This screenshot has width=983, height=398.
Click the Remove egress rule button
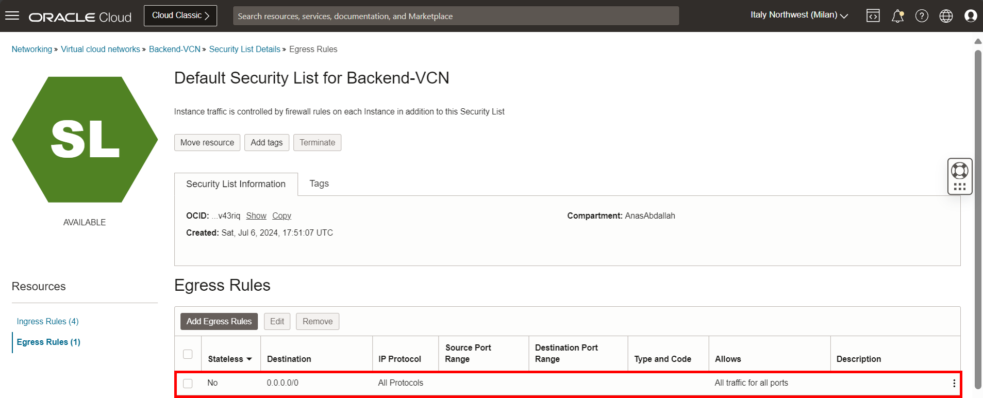pos(318,321)
